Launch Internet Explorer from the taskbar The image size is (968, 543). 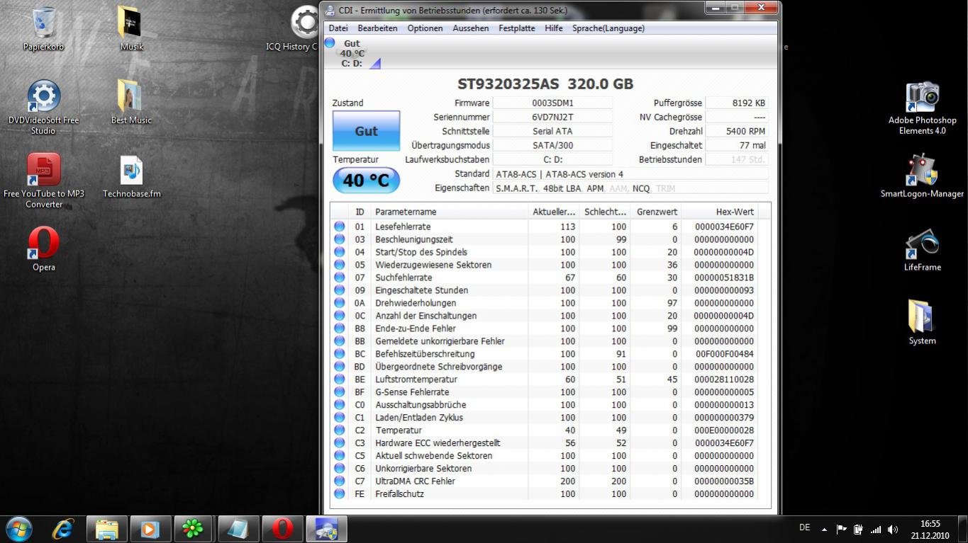click(x=62, y=528)
